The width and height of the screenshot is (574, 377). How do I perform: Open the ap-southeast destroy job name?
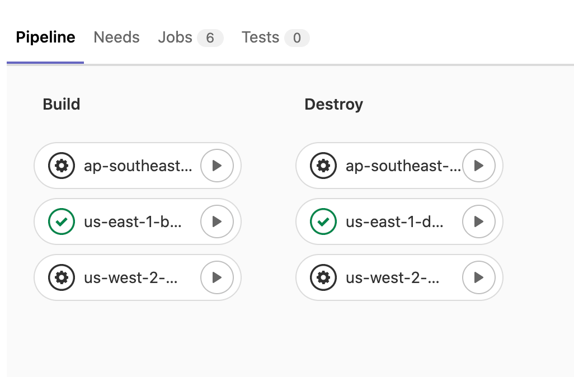click(403, 166)
